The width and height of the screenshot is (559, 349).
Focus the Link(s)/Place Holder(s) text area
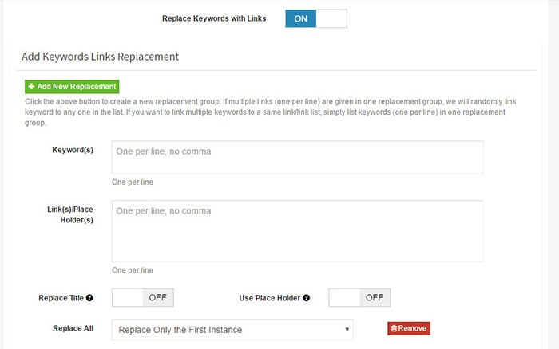(297, 230)
